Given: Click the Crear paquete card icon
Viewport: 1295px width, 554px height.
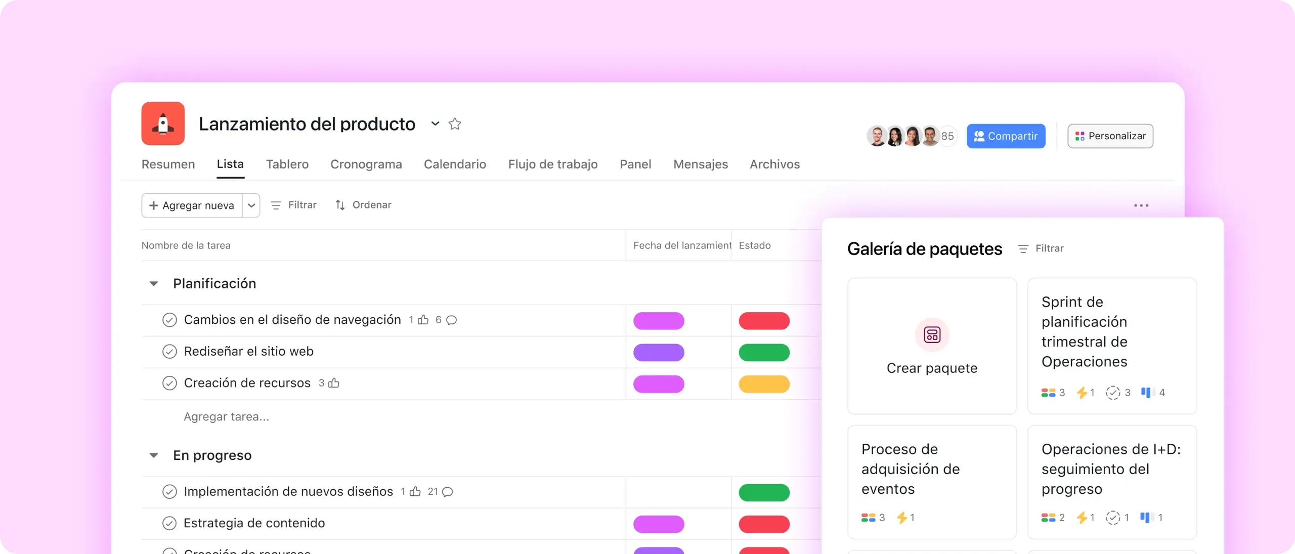Looking at the screenshot, I should point(932,335).
